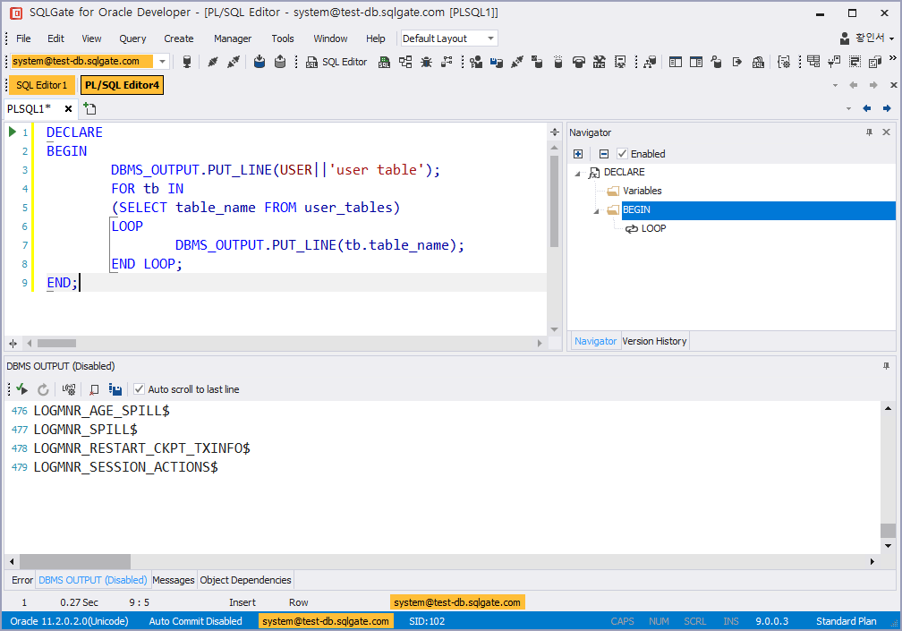This screenshot has height=631, width=902.
Task: Collapse the DECLARE node in Navigator
Action: [x=576, y=172]
